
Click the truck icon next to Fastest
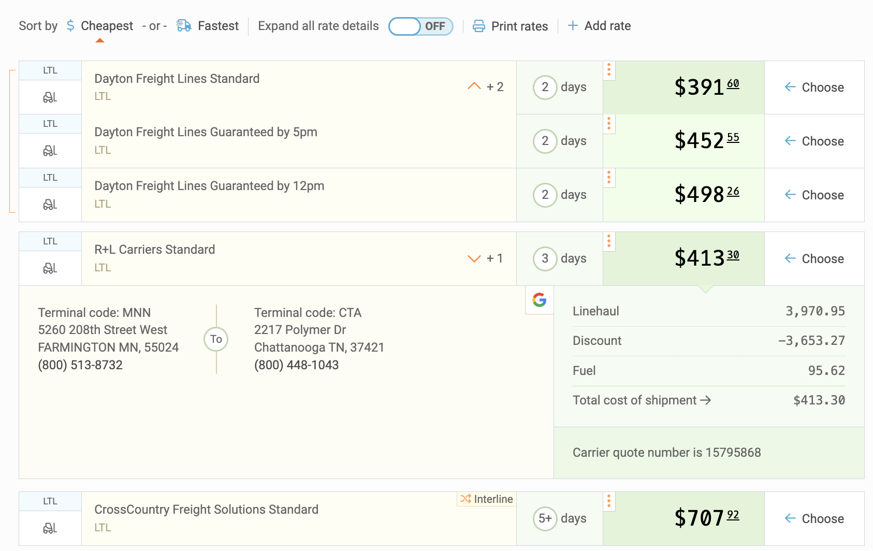(183, 25)
